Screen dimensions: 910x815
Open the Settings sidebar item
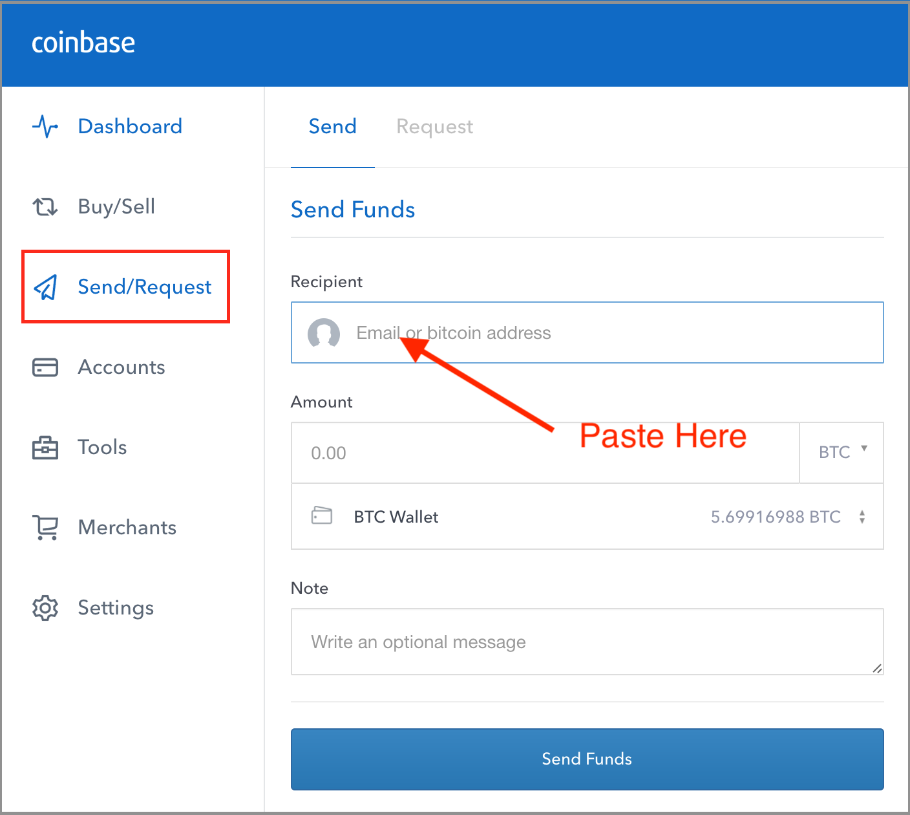coord(116,608)
